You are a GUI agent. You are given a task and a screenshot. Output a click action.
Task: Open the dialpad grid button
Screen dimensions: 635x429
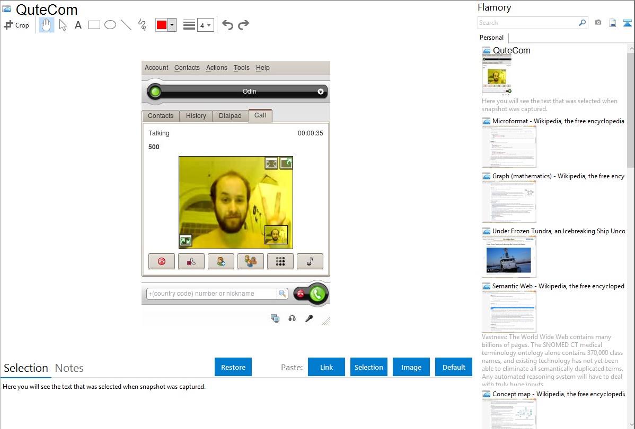click(280, 261)
